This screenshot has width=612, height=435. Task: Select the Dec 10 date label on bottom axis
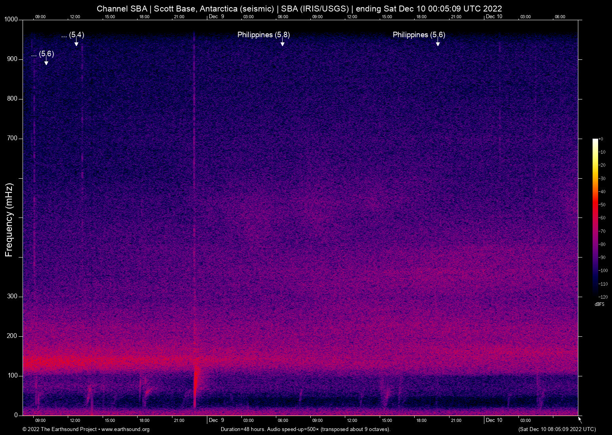494,420
